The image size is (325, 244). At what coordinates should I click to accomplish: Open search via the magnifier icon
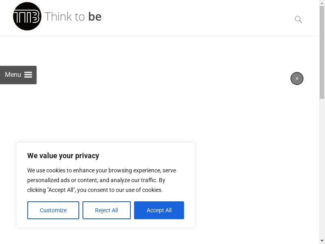point(299,20)
